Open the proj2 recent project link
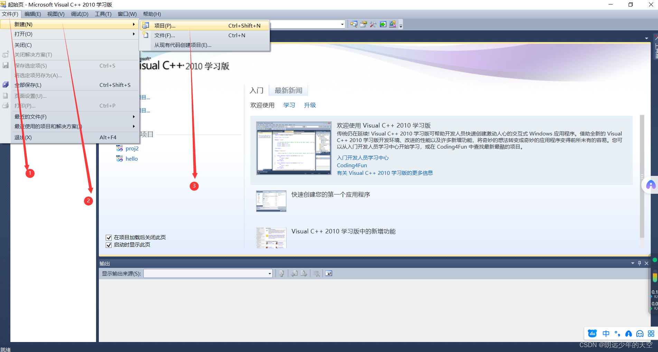Screen dimensions: 658x352 (x=132, y=148)
